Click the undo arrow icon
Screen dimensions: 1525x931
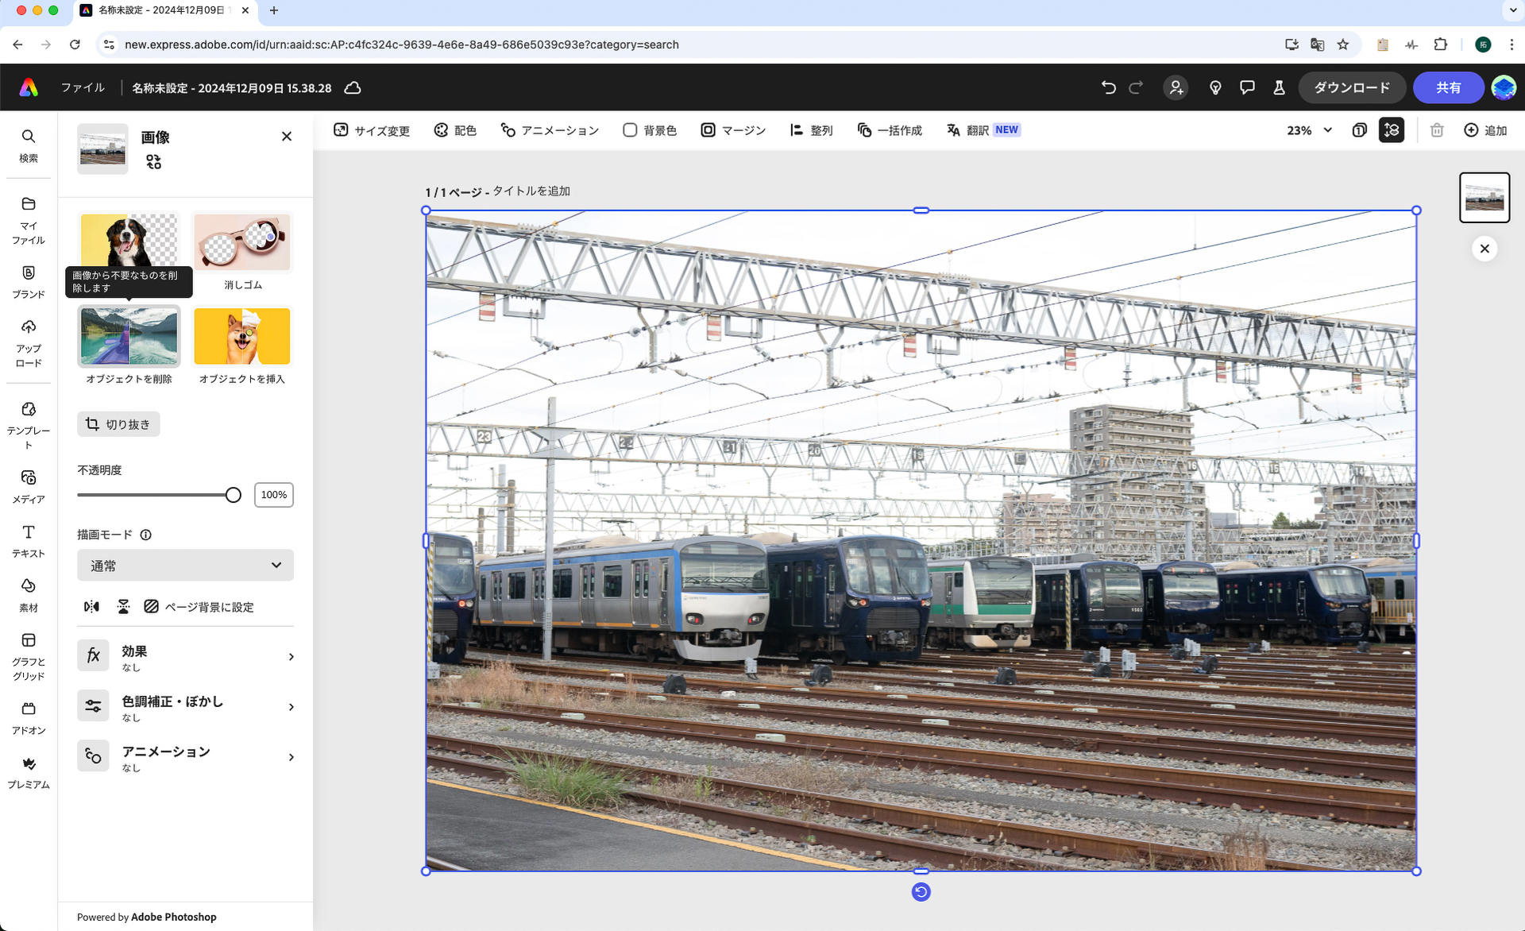(1108, 87)
